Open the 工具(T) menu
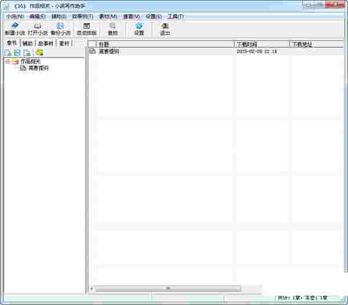This screenshot has width=348, height=305. click(175, 16)
